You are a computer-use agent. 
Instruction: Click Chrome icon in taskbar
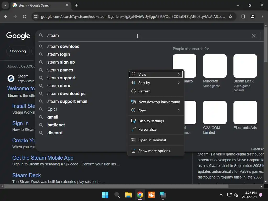click(140, 195)
